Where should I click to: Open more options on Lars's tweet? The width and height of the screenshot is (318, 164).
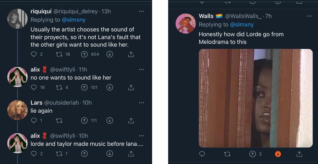point(141,102)
